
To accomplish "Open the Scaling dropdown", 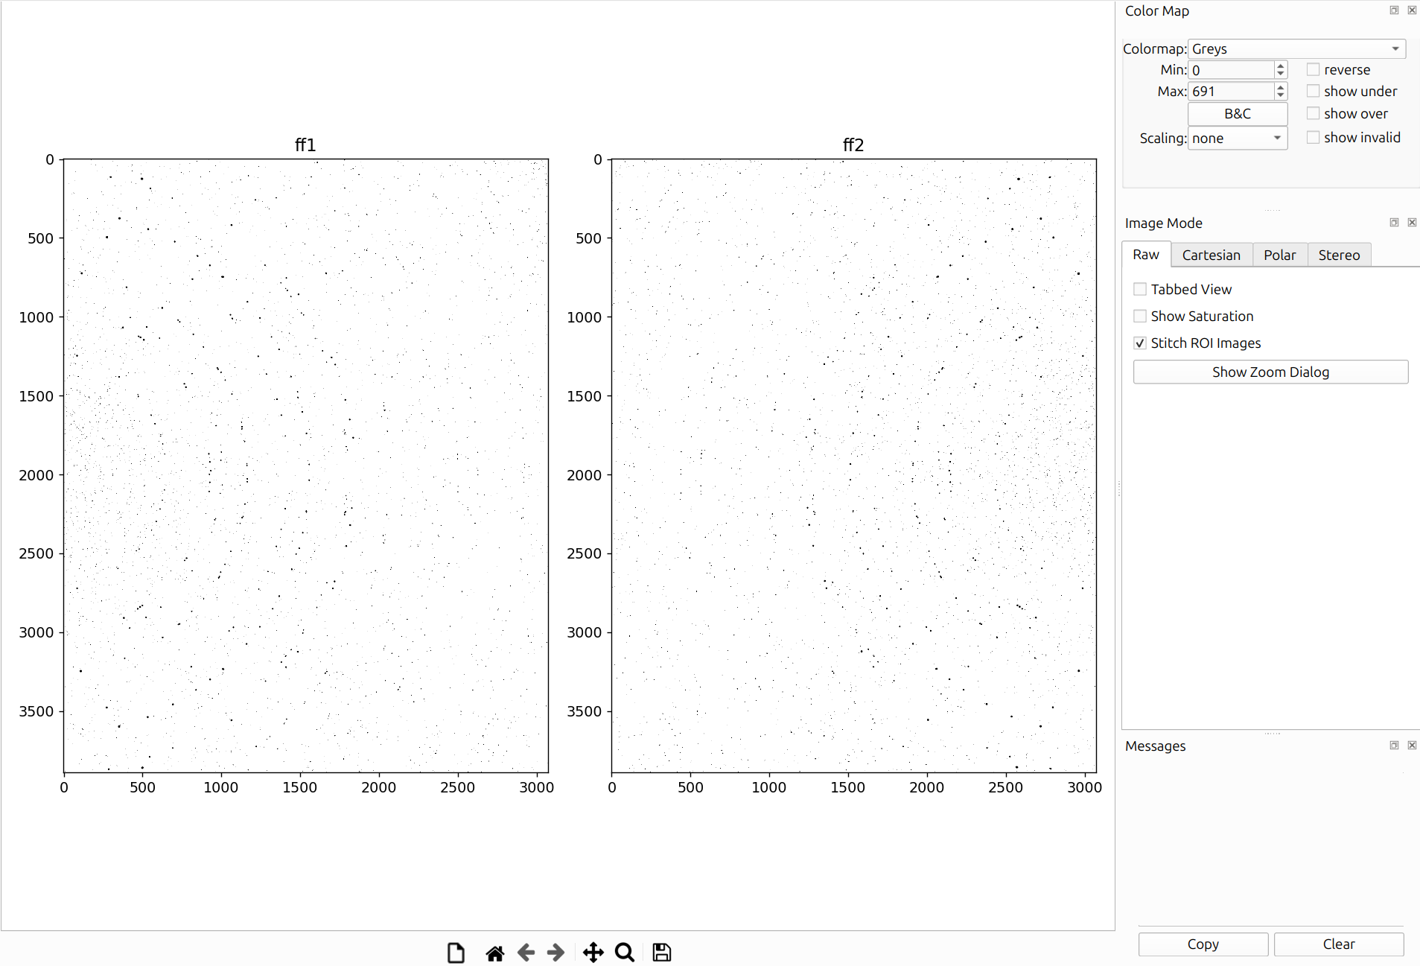I will [x=1238, y=138].
